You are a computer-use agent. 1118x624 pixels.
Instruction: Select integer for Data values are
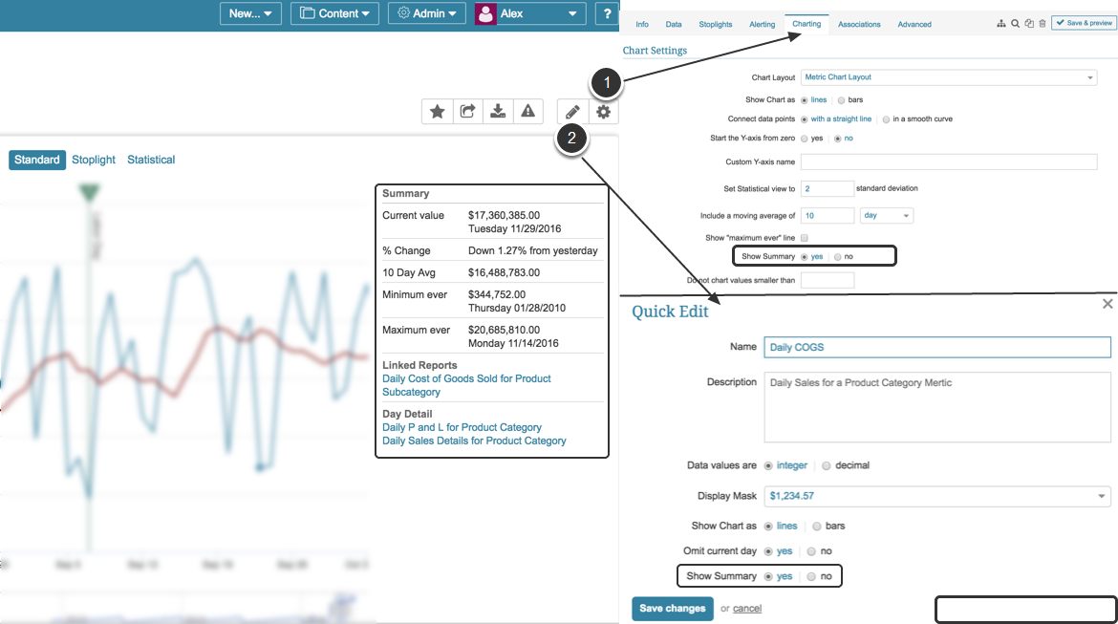point(768,465)
